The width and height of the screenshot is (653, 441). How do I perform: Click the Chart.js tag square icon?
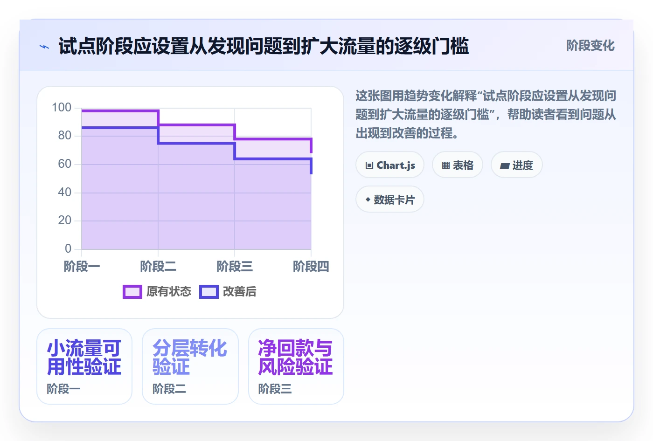point(369,165)
